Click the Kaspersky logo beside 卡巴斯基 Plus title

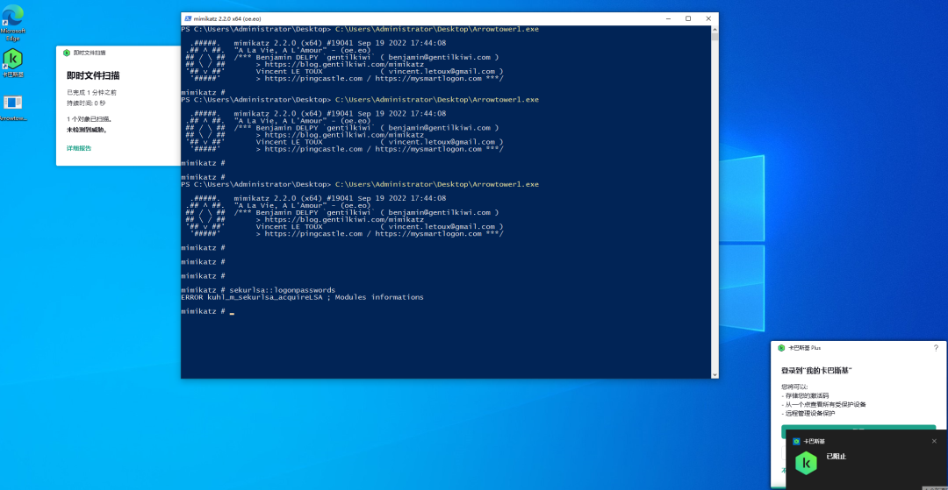pyautogui.click(x=780, y=348)
